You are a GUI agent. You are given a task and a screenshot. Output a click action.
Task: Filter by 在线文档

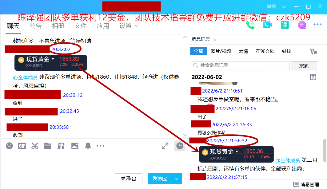265,51
